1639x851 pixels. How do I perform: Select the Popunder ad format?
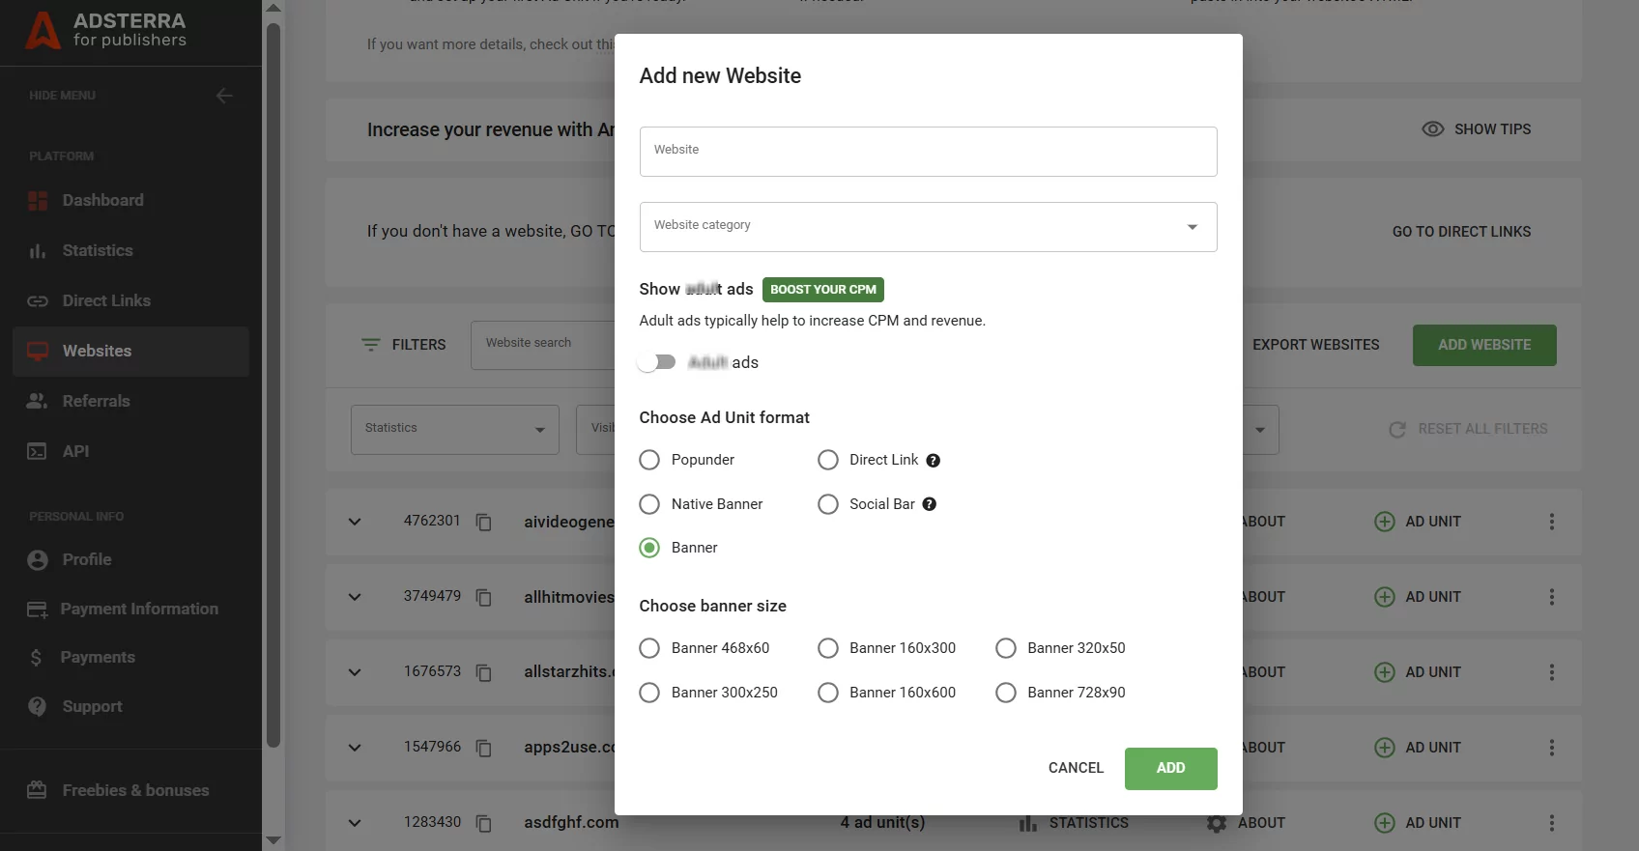[x=649, y=460]
